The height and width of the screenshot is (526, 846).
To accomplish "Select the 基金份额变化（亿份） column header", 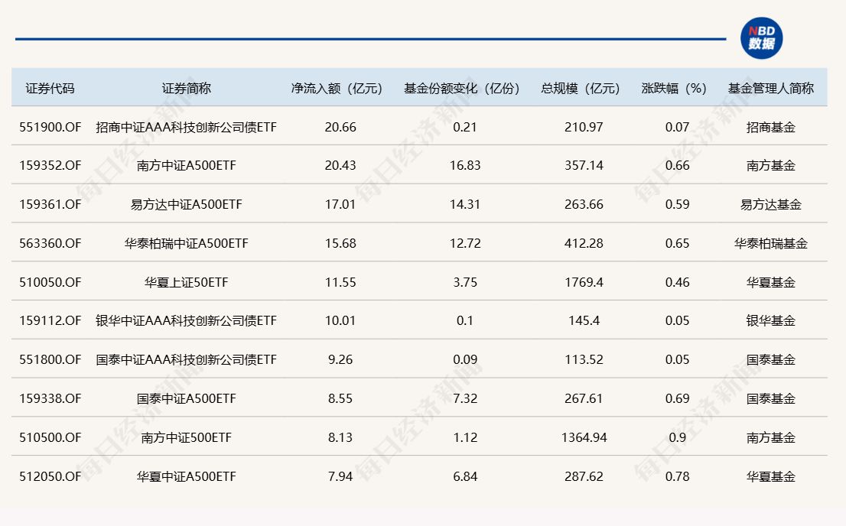I will pos(464,88).
